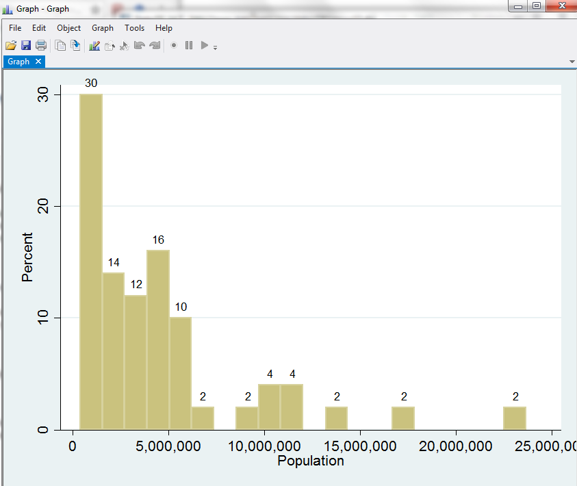This screenshot has width=577, height=486.
Task: Open the Tools menu
Action: point(134,28)
